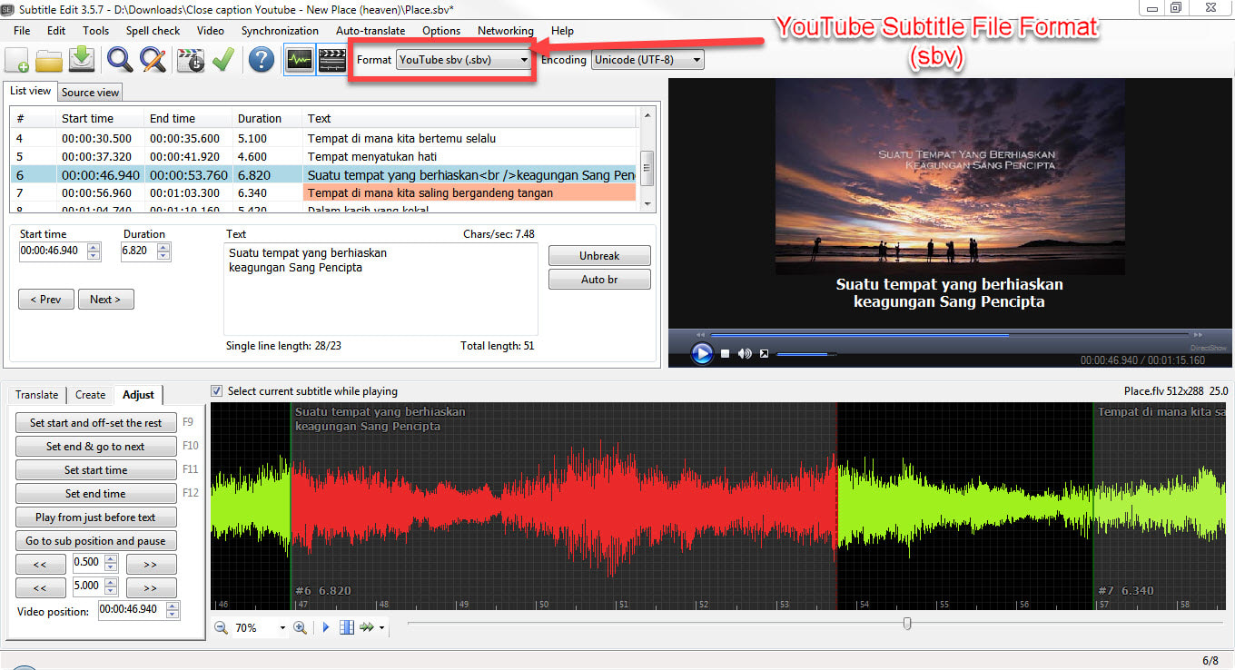Zoom in the waveform with plus magnifier
This screenshot has width=1235, height=670.
(300, 627)
